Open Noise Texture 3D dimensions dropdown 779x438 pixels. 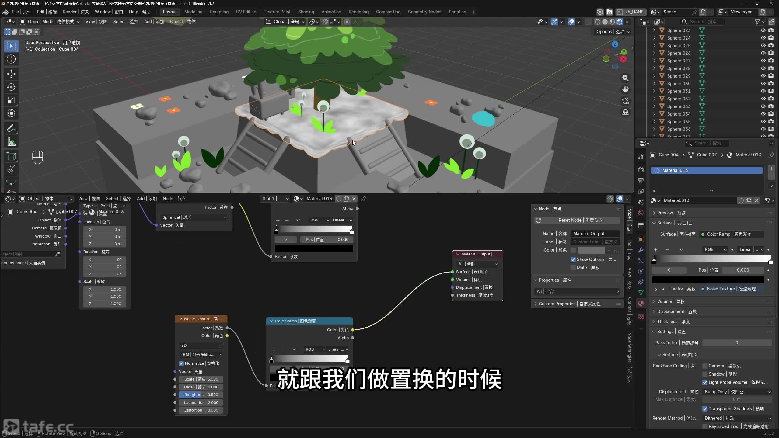201,346
